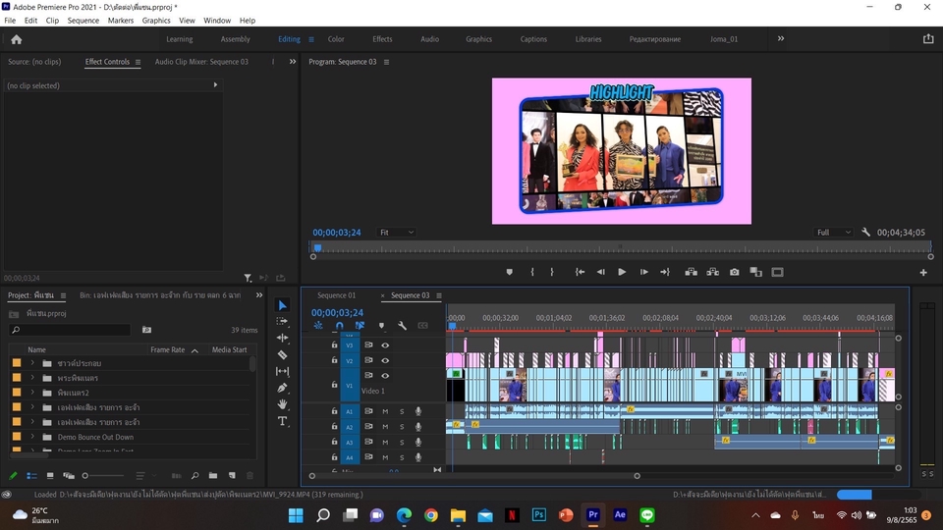Switch to Color workspace
The width and height of the screenshot is (943, 530).
tap(336, 39)
